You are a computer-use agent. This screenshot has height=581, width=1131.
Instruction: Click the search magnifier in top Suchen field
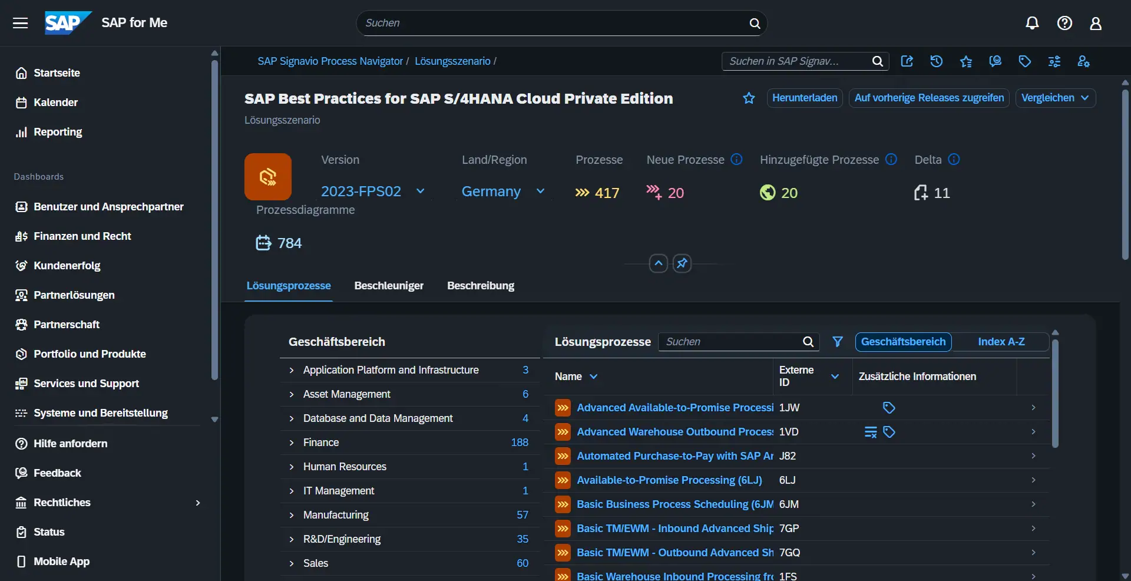[755, 23]
